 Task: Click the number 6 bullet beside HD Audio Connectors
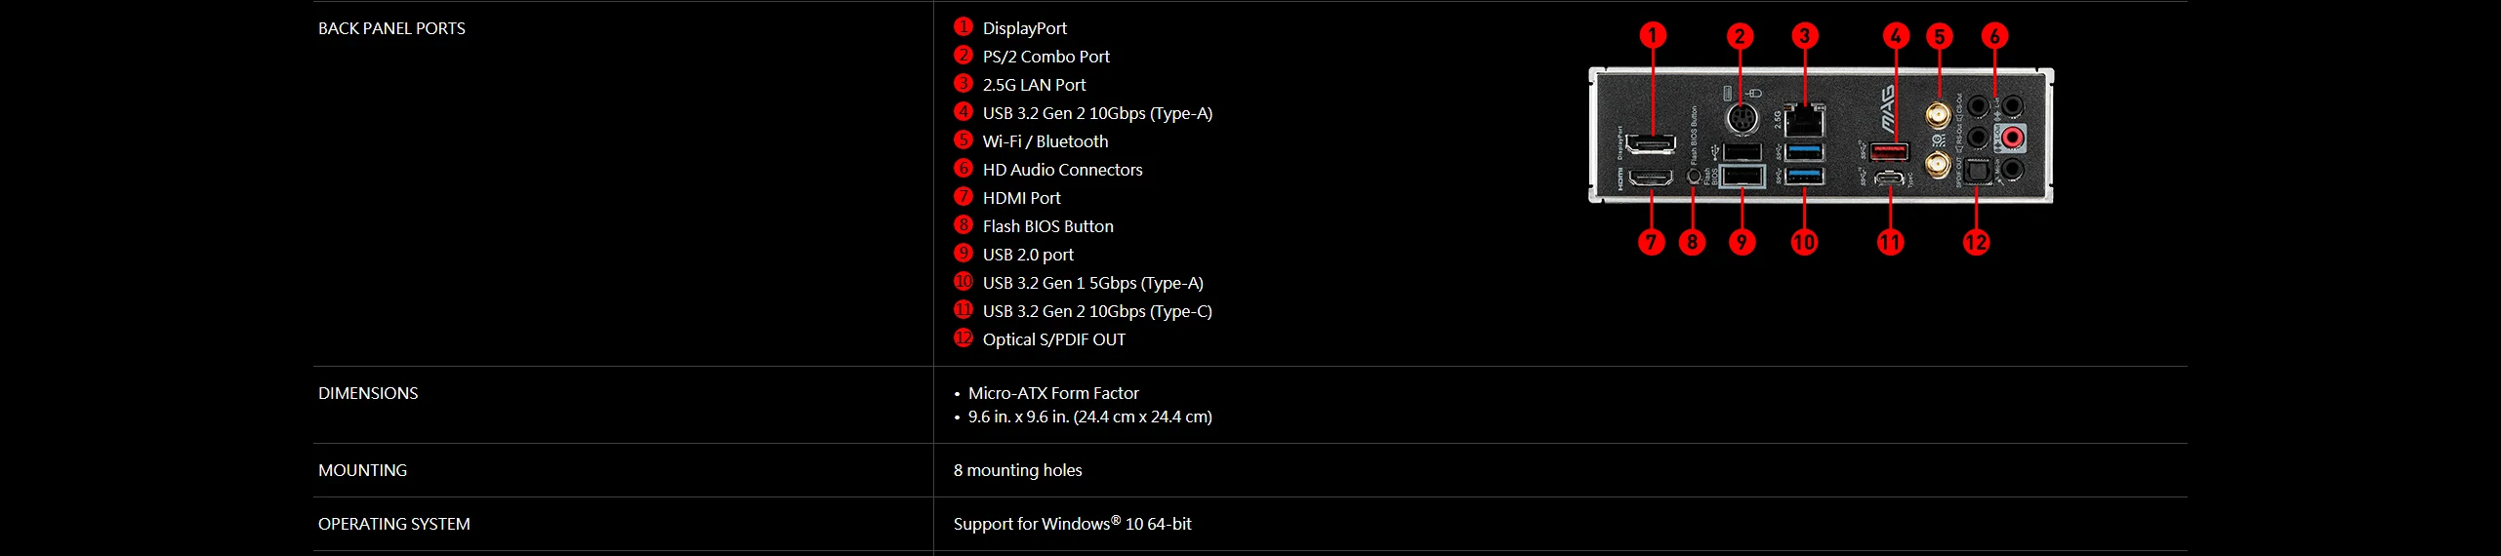[963, 169]
